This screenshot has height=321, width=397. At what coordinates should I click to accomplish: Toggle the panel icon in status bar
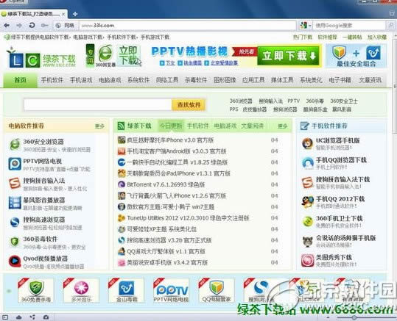coord(5,317)
